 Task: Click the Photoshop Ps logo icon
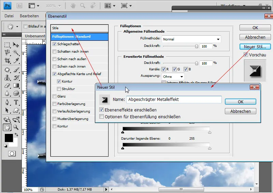pyautogui.click(x=8, y=5)
